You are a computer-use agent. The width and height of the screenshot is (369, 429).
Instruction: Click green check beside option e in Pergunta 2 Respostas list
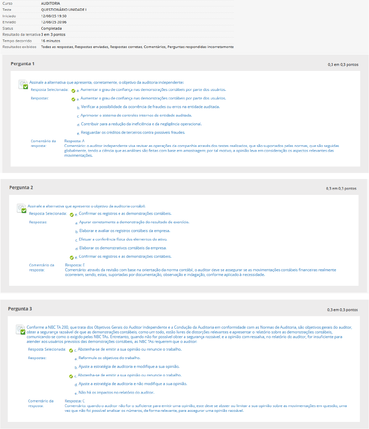[72, 257]
